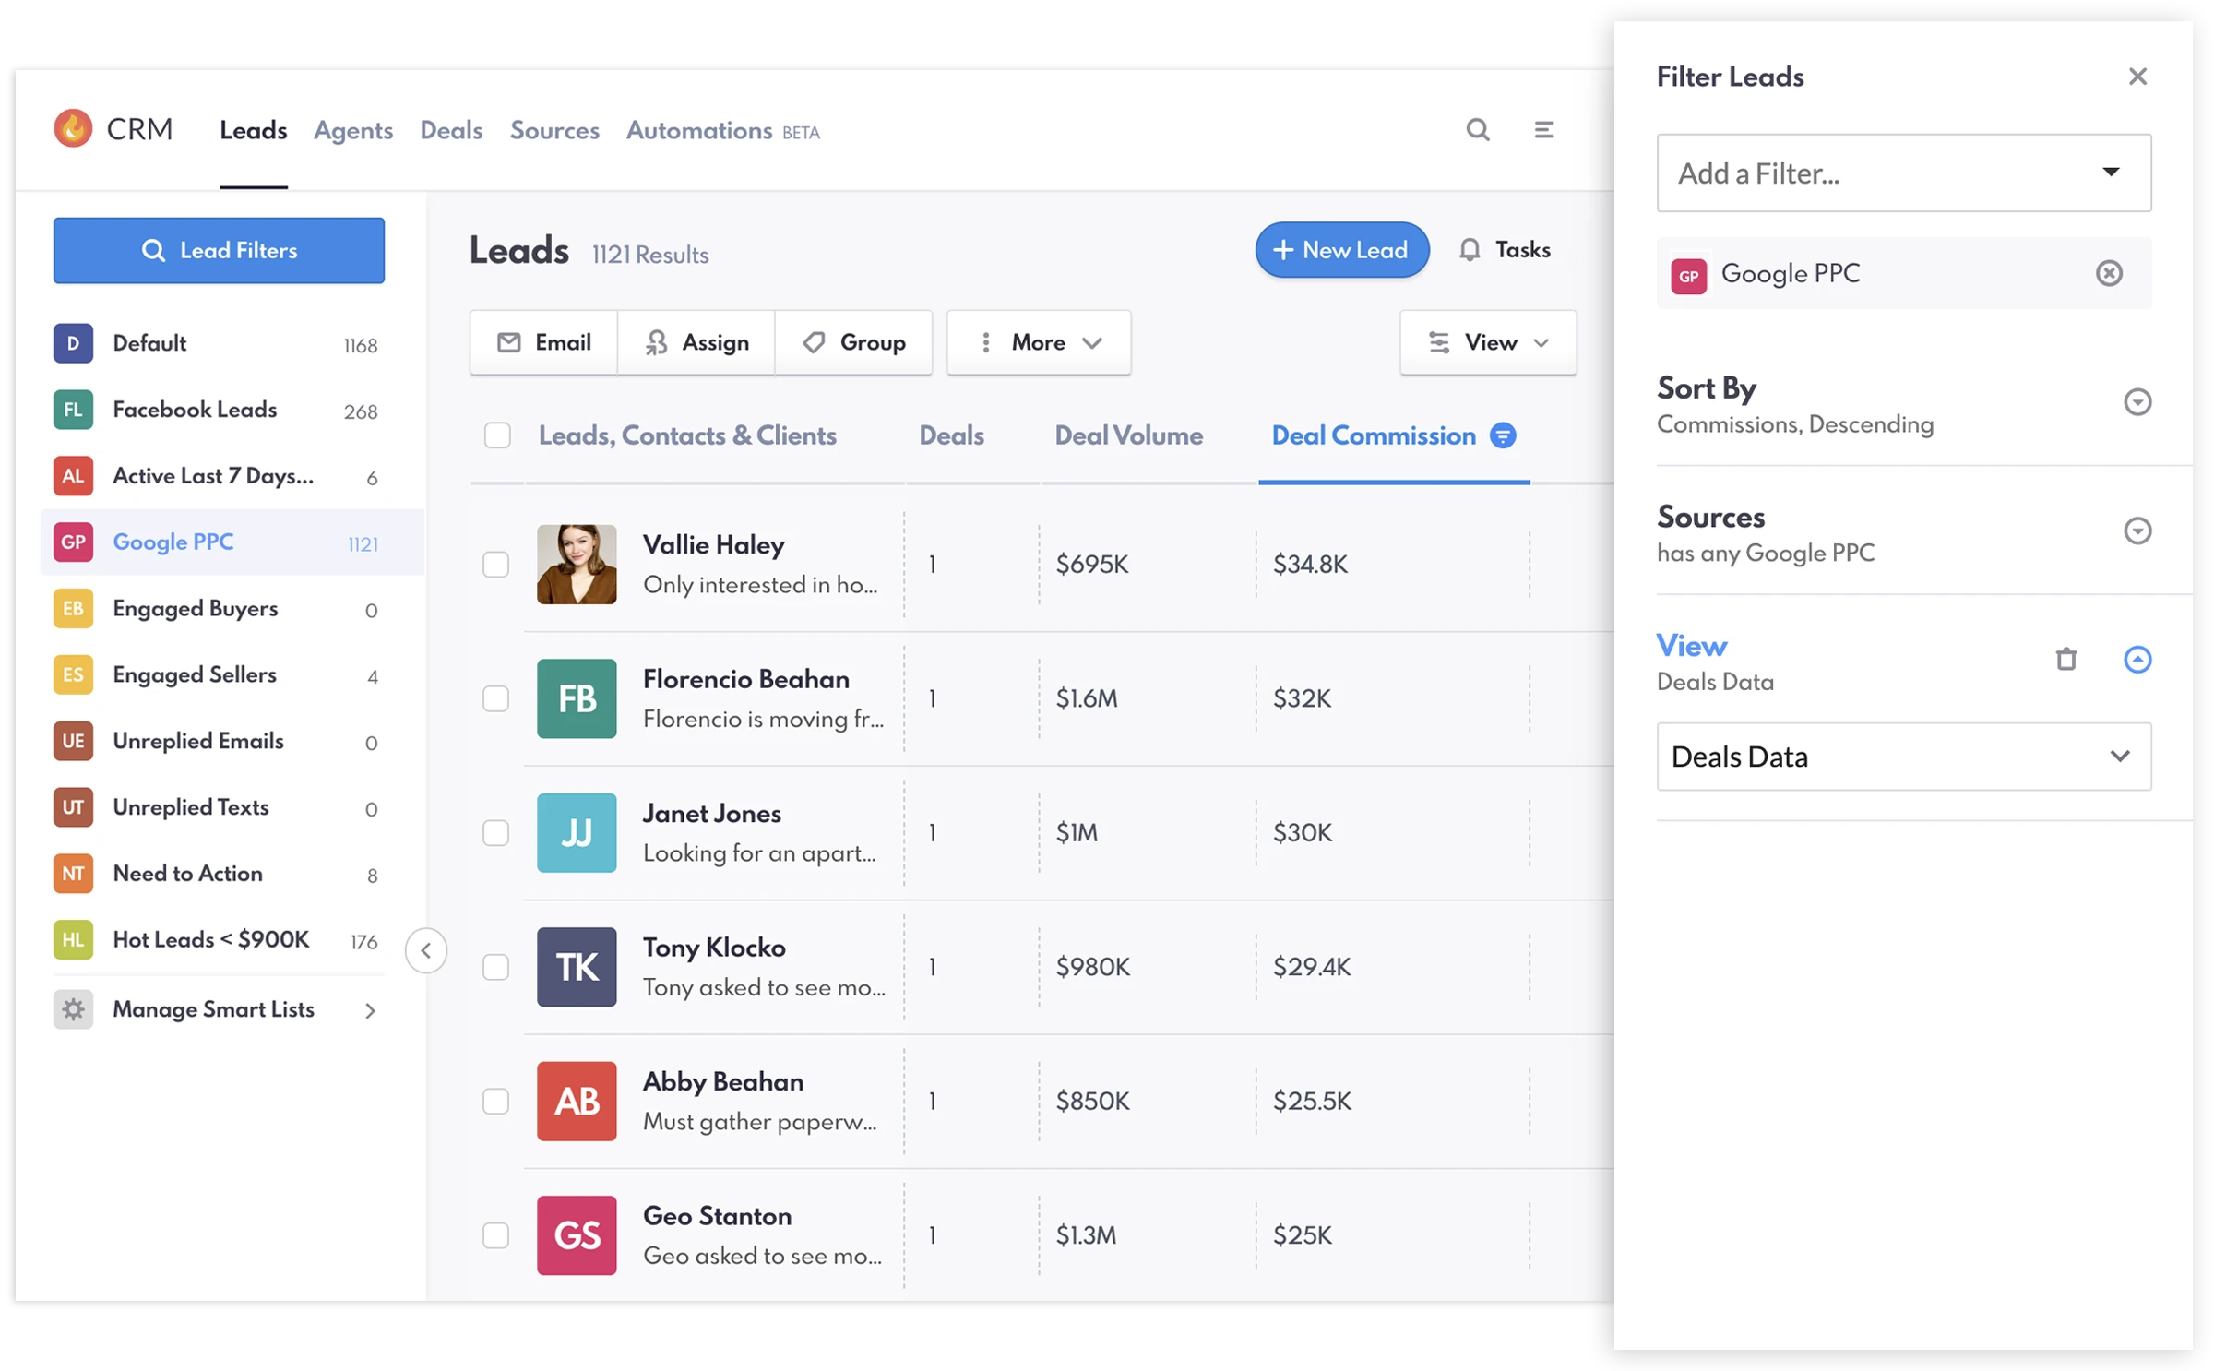Remove Google PPC filter with circled X
This screenshot has width=2214, height=1371.
point(2109,273)
